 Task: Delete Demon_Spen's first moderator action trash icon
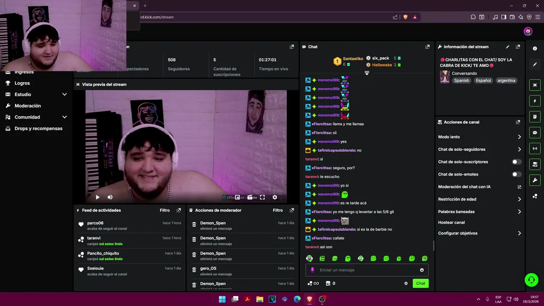[x=194, y=225]
